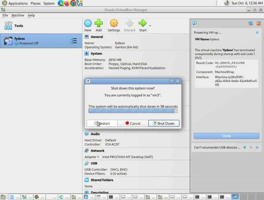This screenshot has height=200, width=264.
Task: Launch Firefox from the top panel
Action: point(67,3)
